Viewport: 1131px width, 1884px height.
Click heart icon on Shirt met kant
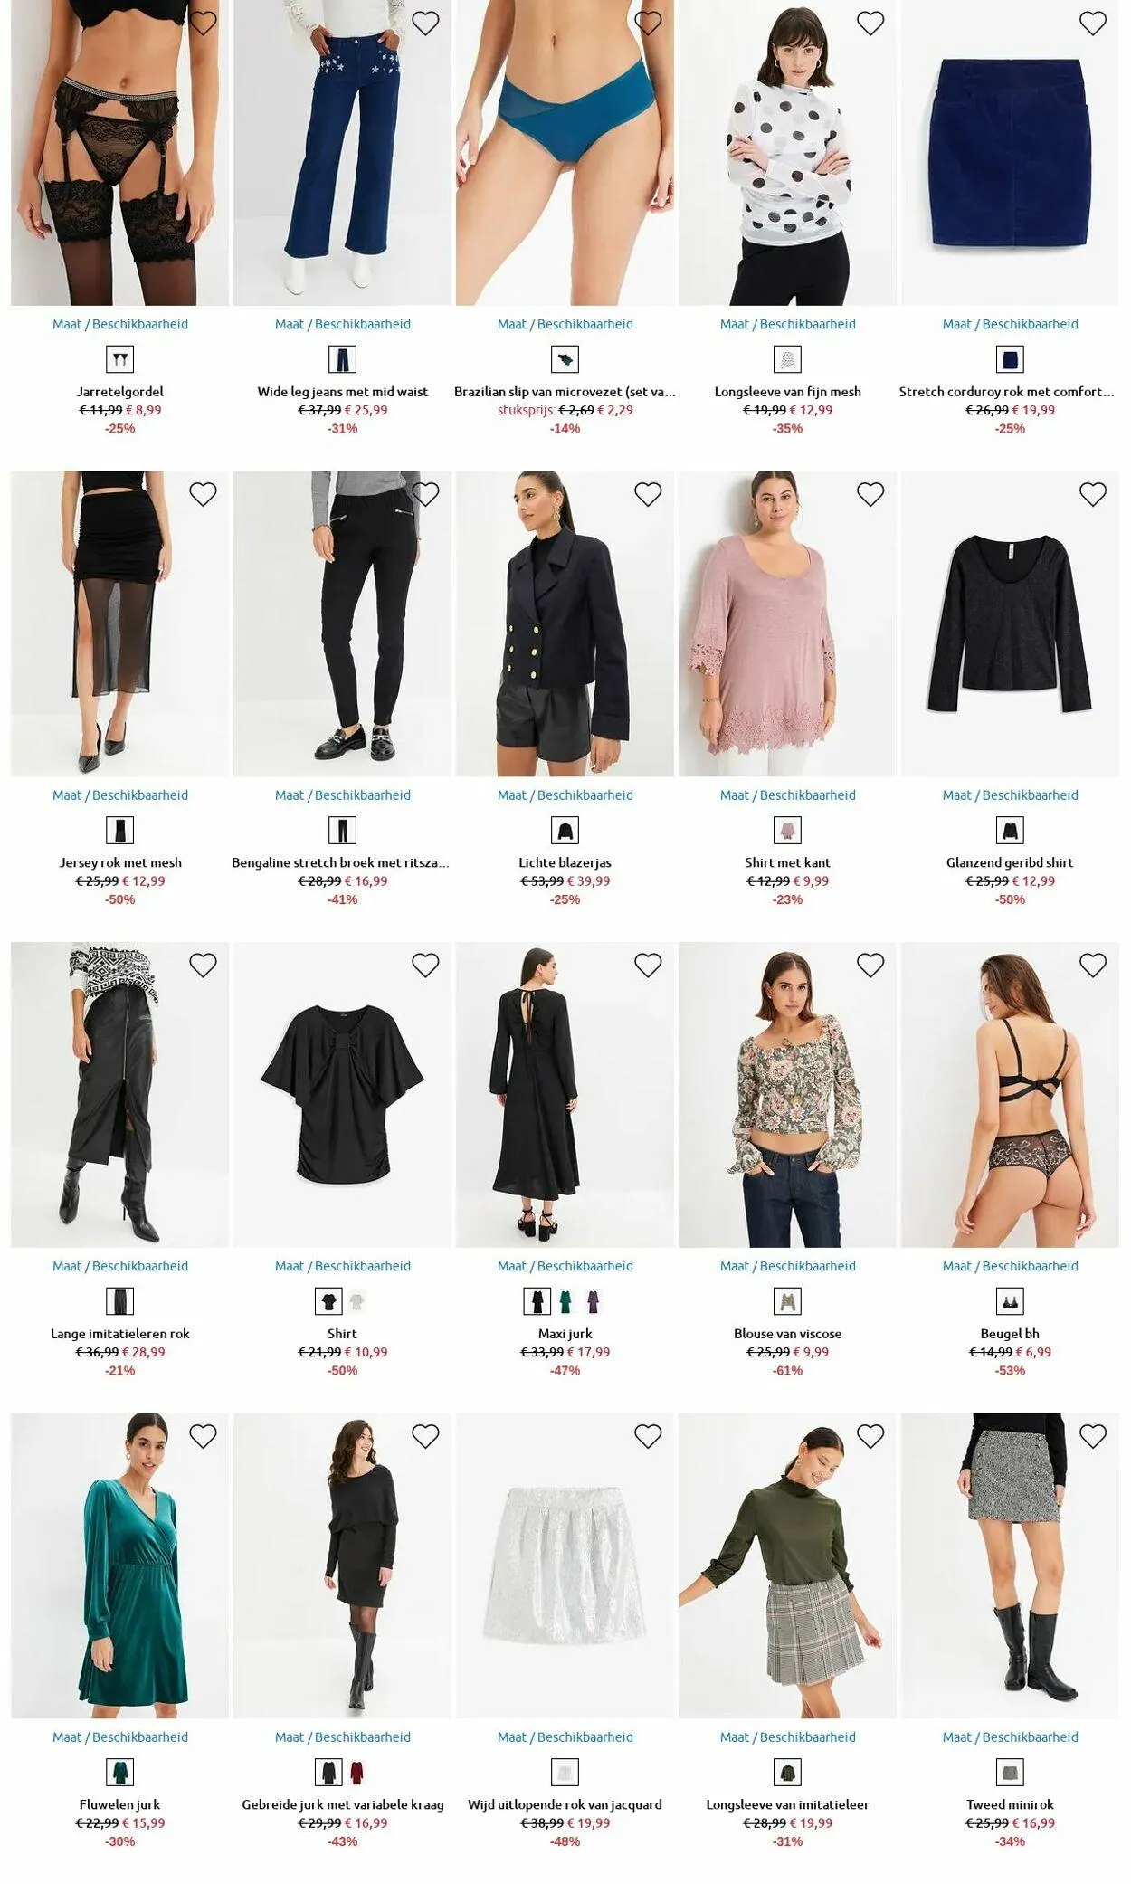tap(870, 494)
